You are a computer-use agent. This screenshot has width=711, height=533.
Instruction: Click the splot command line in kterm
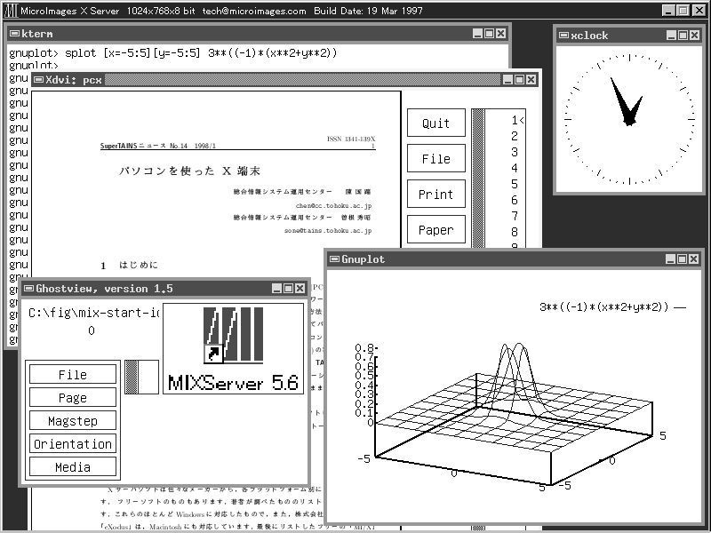173,53
